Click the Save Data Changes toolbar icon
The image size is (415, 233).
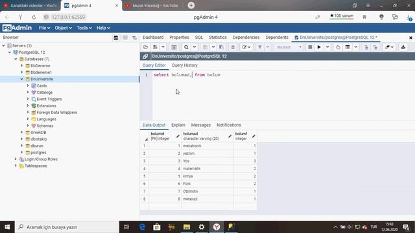(x=174, y=47)
